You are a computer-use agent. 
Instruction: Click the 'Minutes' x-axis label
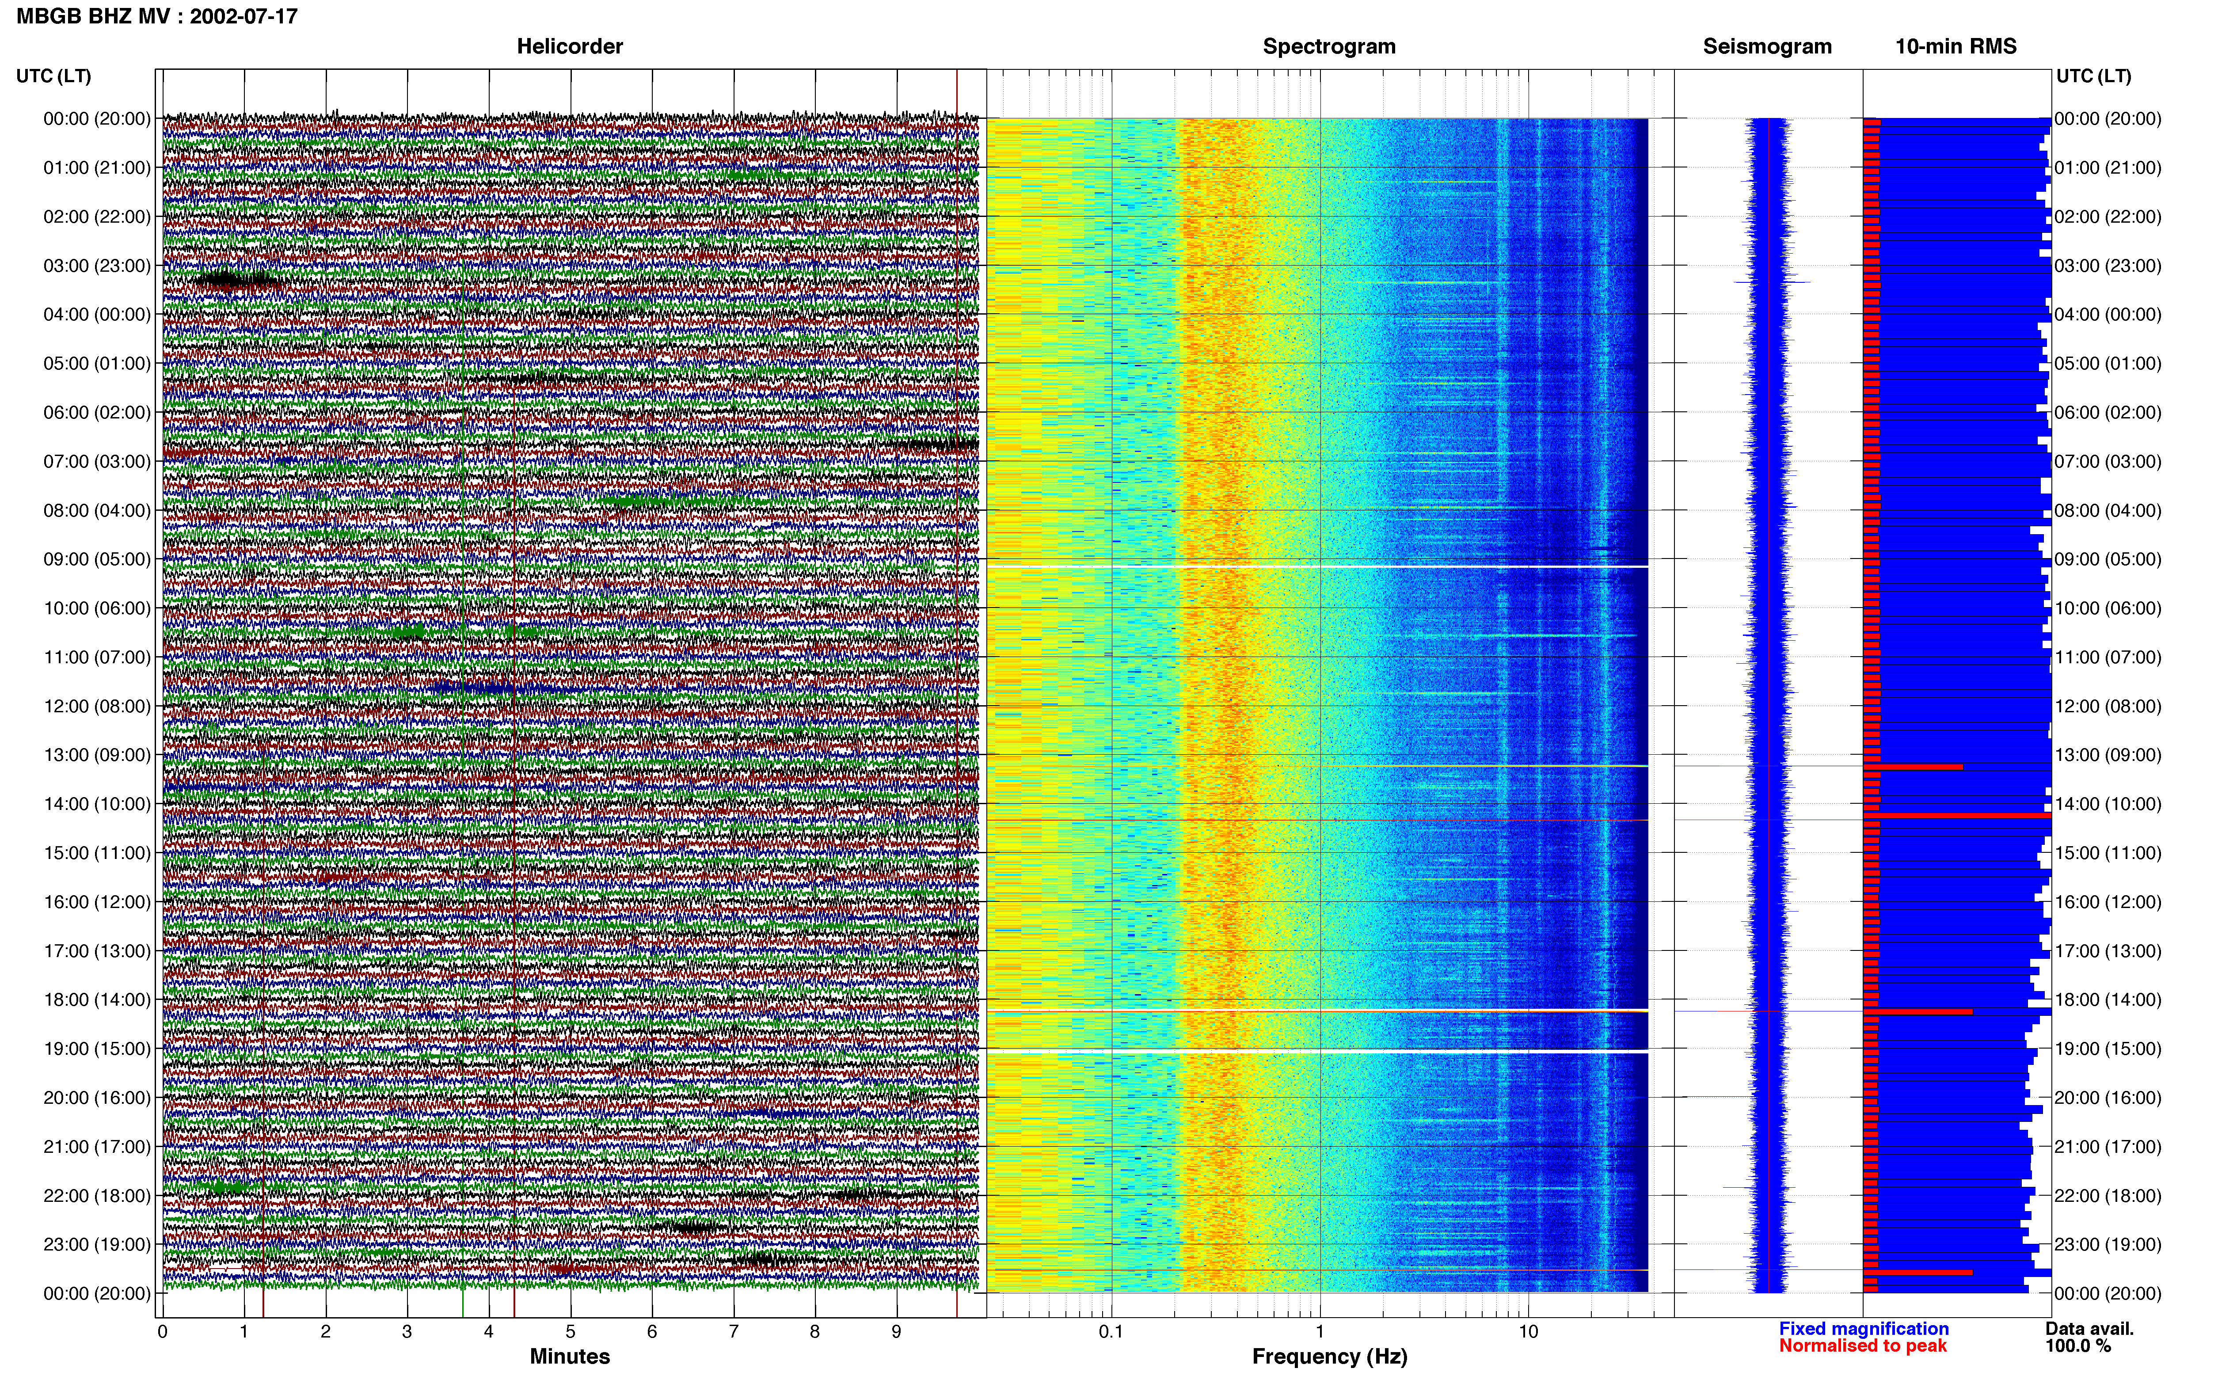click(x=570, y=1356)
